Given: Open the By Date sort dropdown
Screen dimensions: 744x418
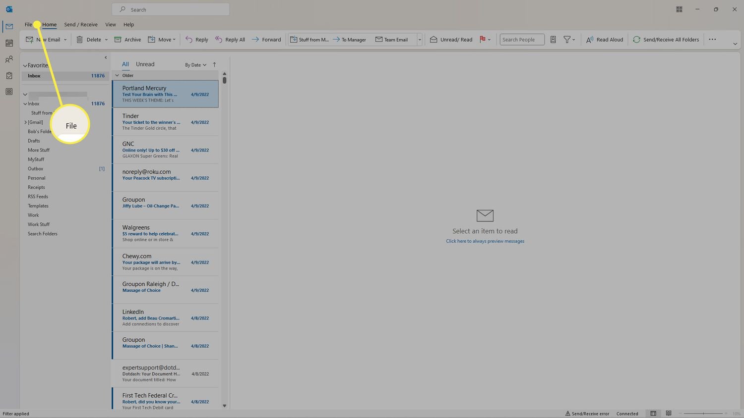Looking at the screenshot, I should (195, 65).
